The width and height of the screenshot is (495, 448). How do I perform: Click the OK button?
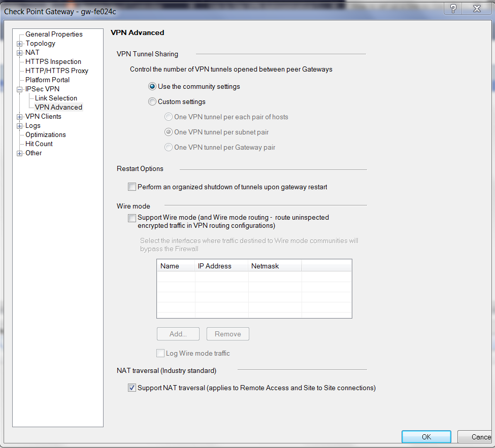coord(426,437)
